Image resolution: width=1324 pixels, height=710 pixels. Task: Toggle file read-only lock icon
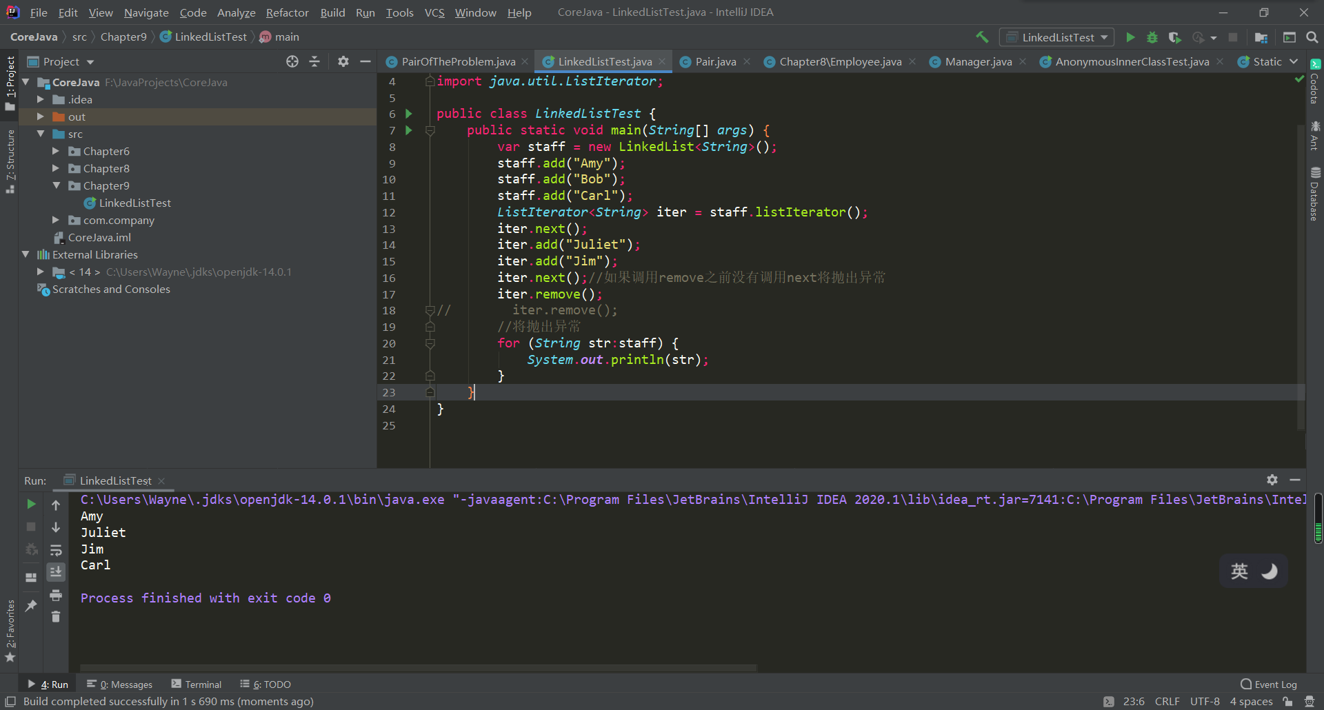(1287, 702)
